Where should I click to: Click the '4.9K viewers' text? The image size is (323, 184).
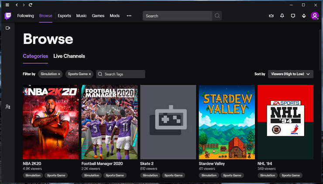[32, 169]
